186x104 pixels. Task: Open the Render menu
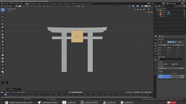[12, 3]
